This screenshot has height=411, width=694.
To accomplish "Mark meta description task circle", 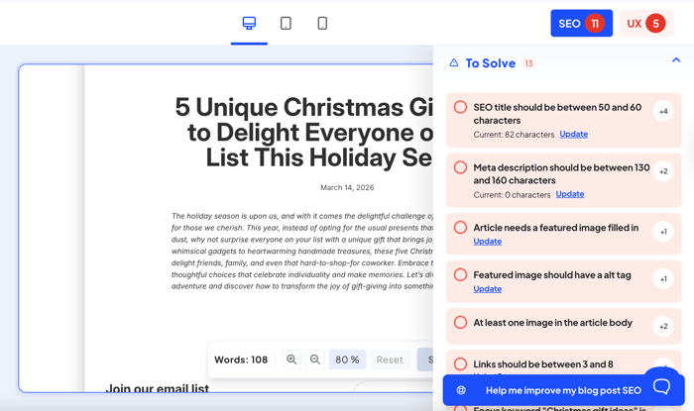I will click(460, 167).
